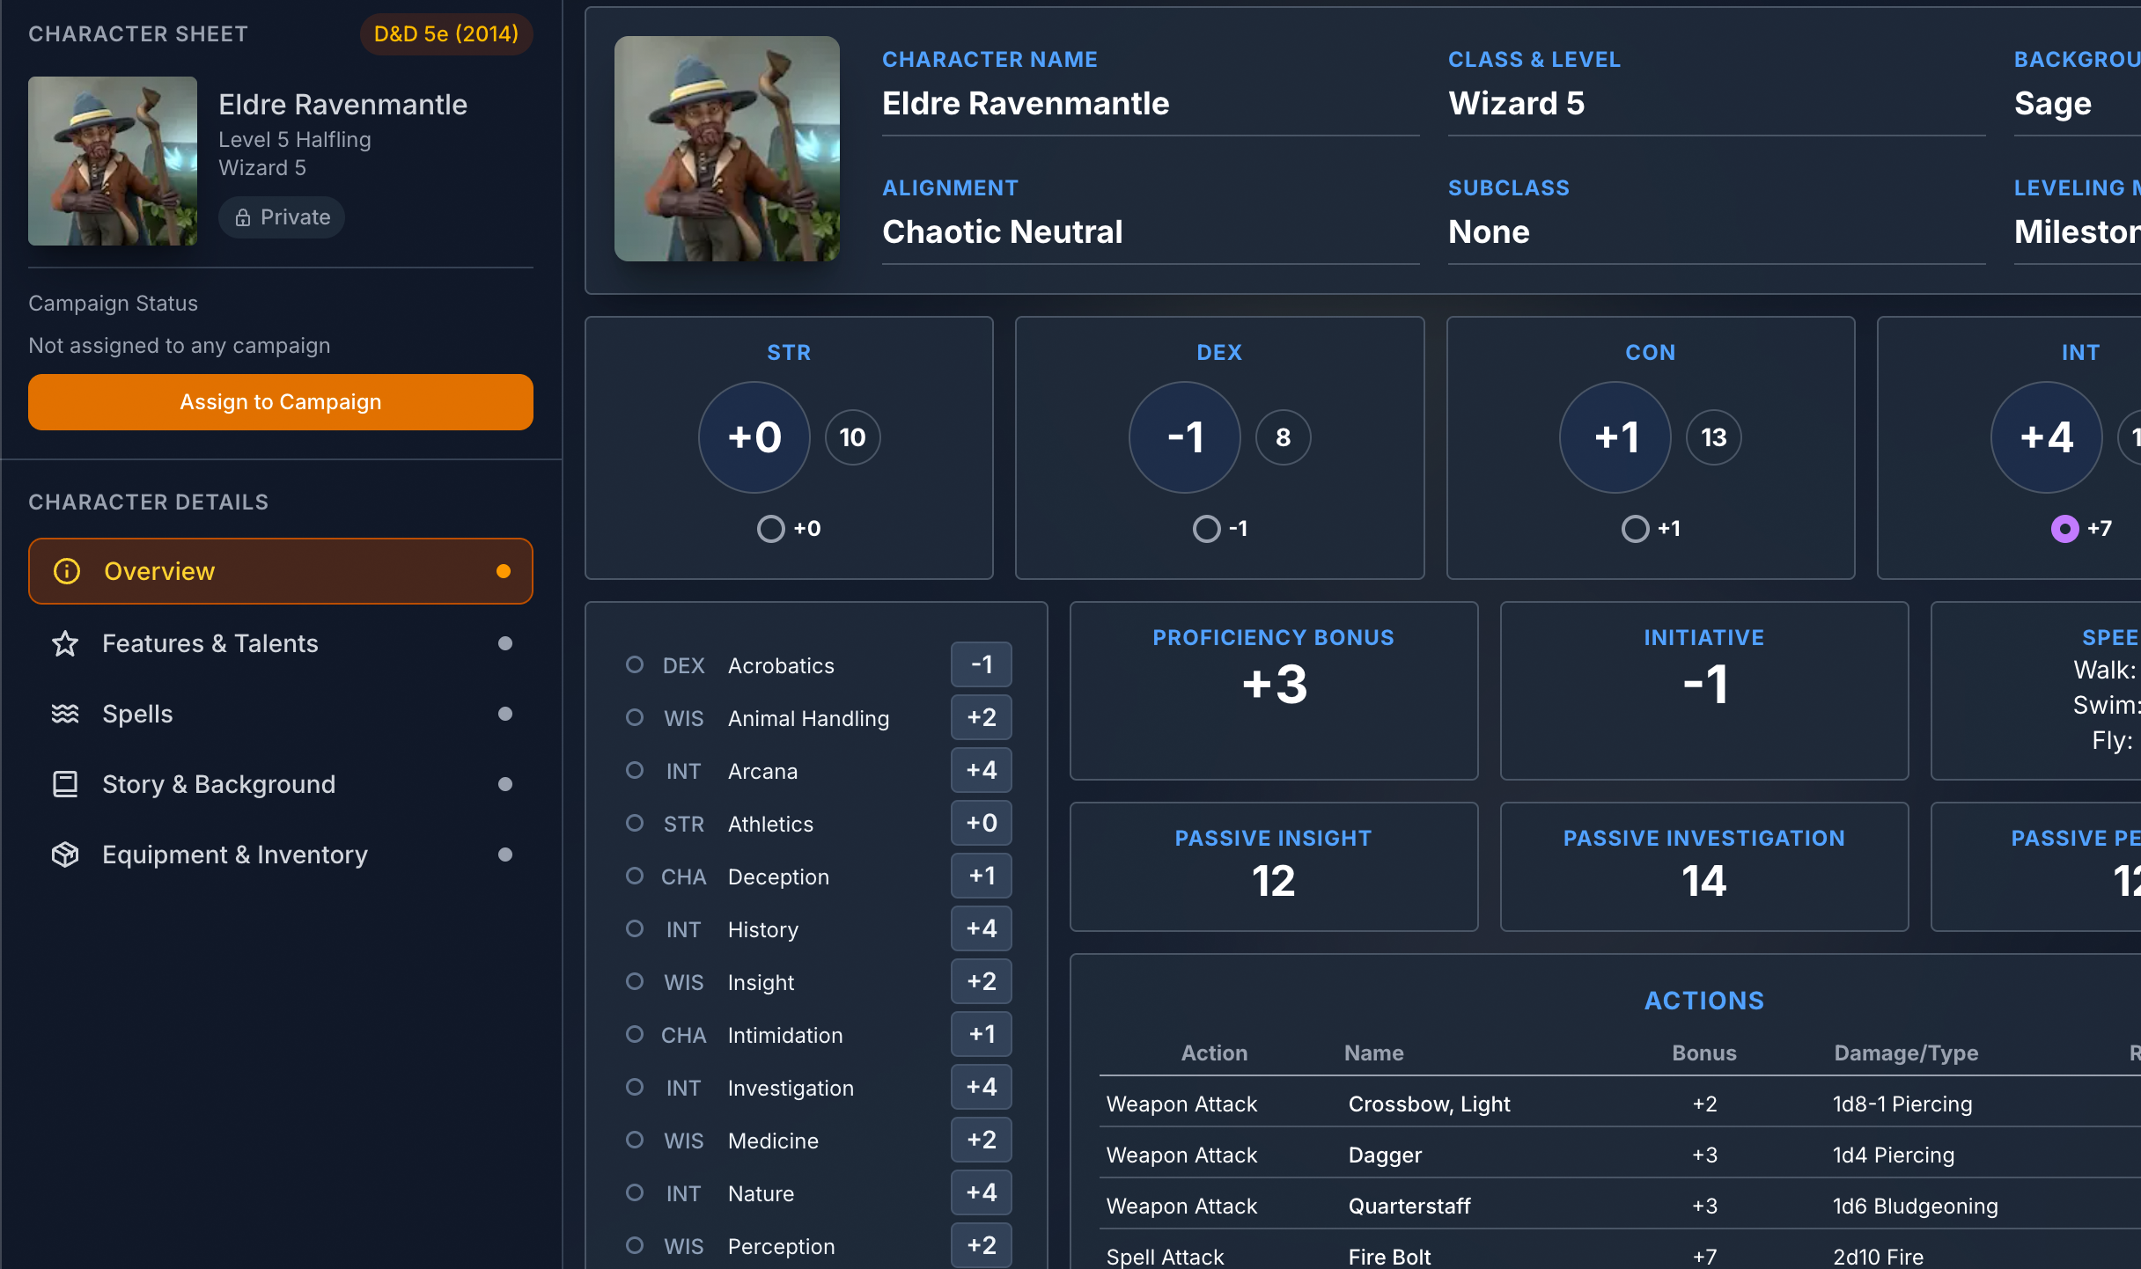The width and height of the screenshot is (2141, 1269).
Task: Toggle DEX saving throw proficiency circle
Action: point(1206,529)
